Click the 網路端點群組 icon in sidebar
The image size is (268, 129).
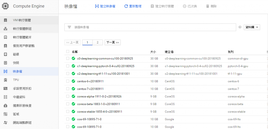coord(5,122)
